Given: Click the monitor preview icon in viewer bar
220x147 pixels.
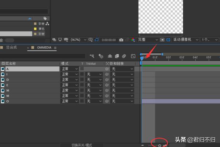Looking at the screenshot, I should [60, 40].
